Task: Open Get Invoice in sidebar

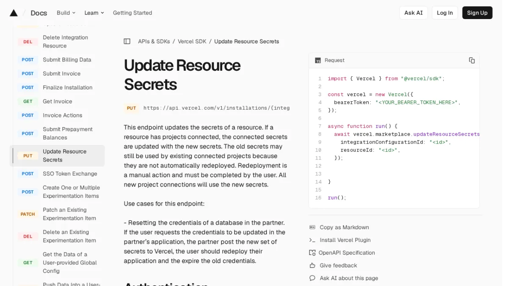Action: pos(58,102)
